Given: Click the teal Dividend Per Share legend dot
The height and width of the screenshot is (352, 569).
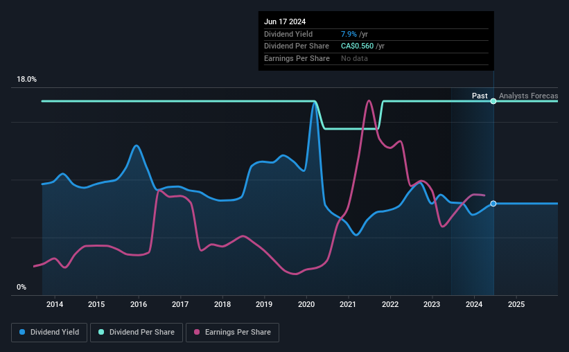Looking at the screenshot, I should click(x=101, y=332).
